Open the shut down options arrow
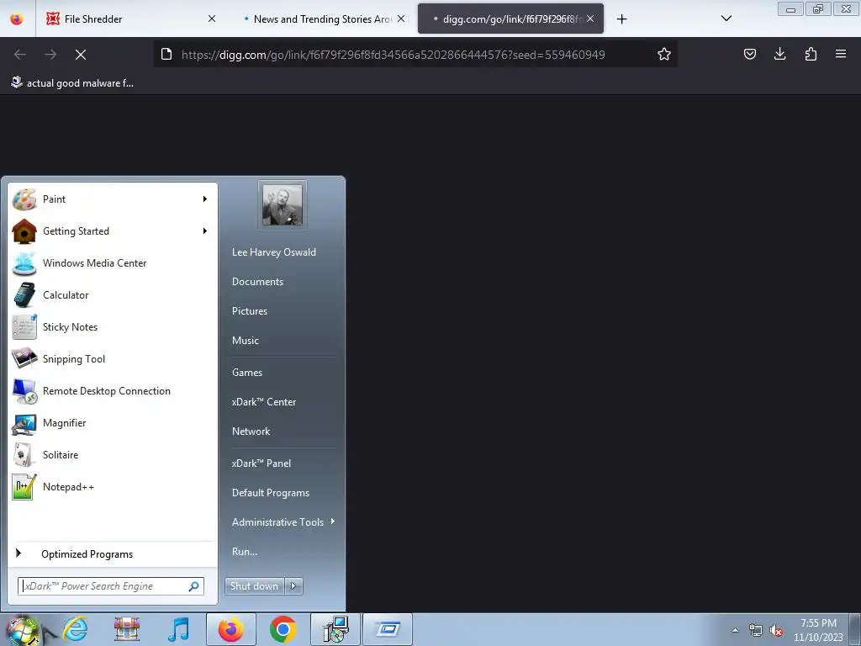Image resolution: width=861 pixels, height=646 pixels. click(x=293, y=586)
